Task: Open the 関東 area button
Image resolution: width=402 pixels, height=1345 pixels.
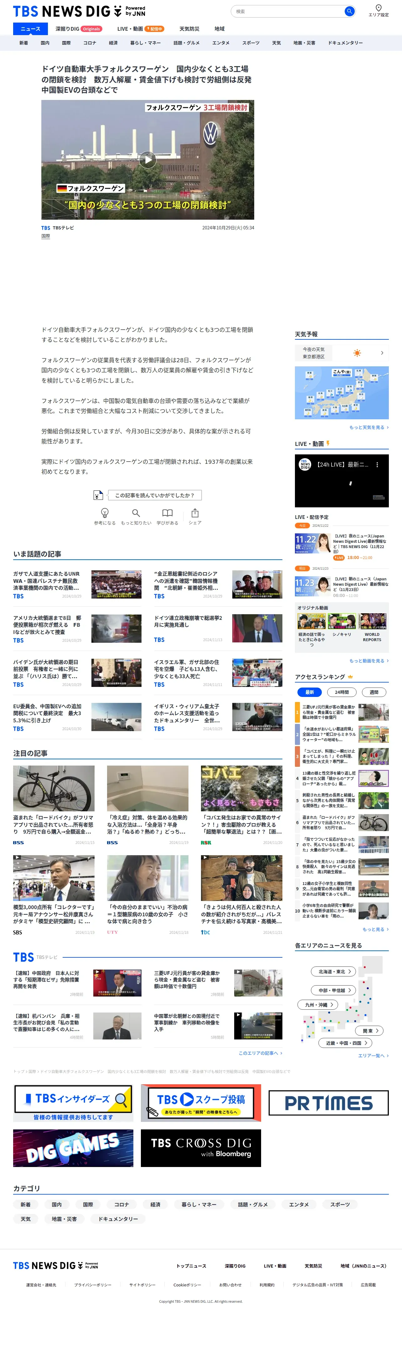Action: (x=370, y=1031)
